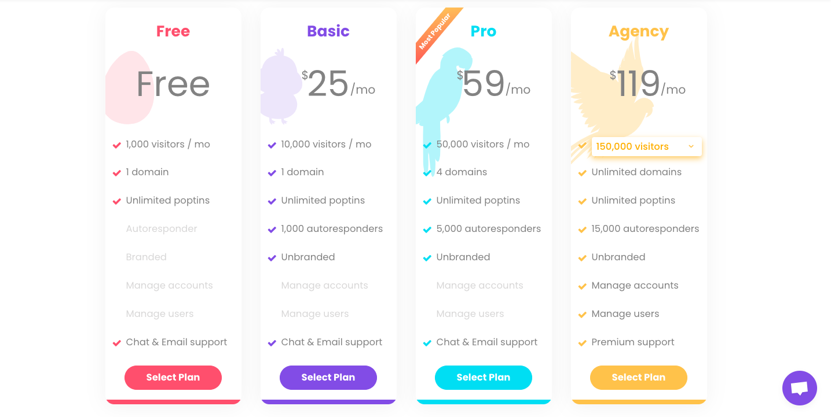
Task: Select the Agency plan heading
Action: click(639, 32)
